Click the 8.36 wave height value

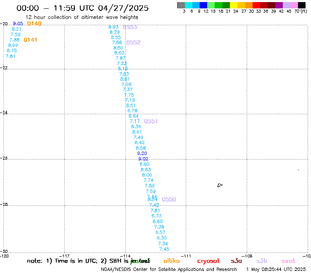point(136,127)
